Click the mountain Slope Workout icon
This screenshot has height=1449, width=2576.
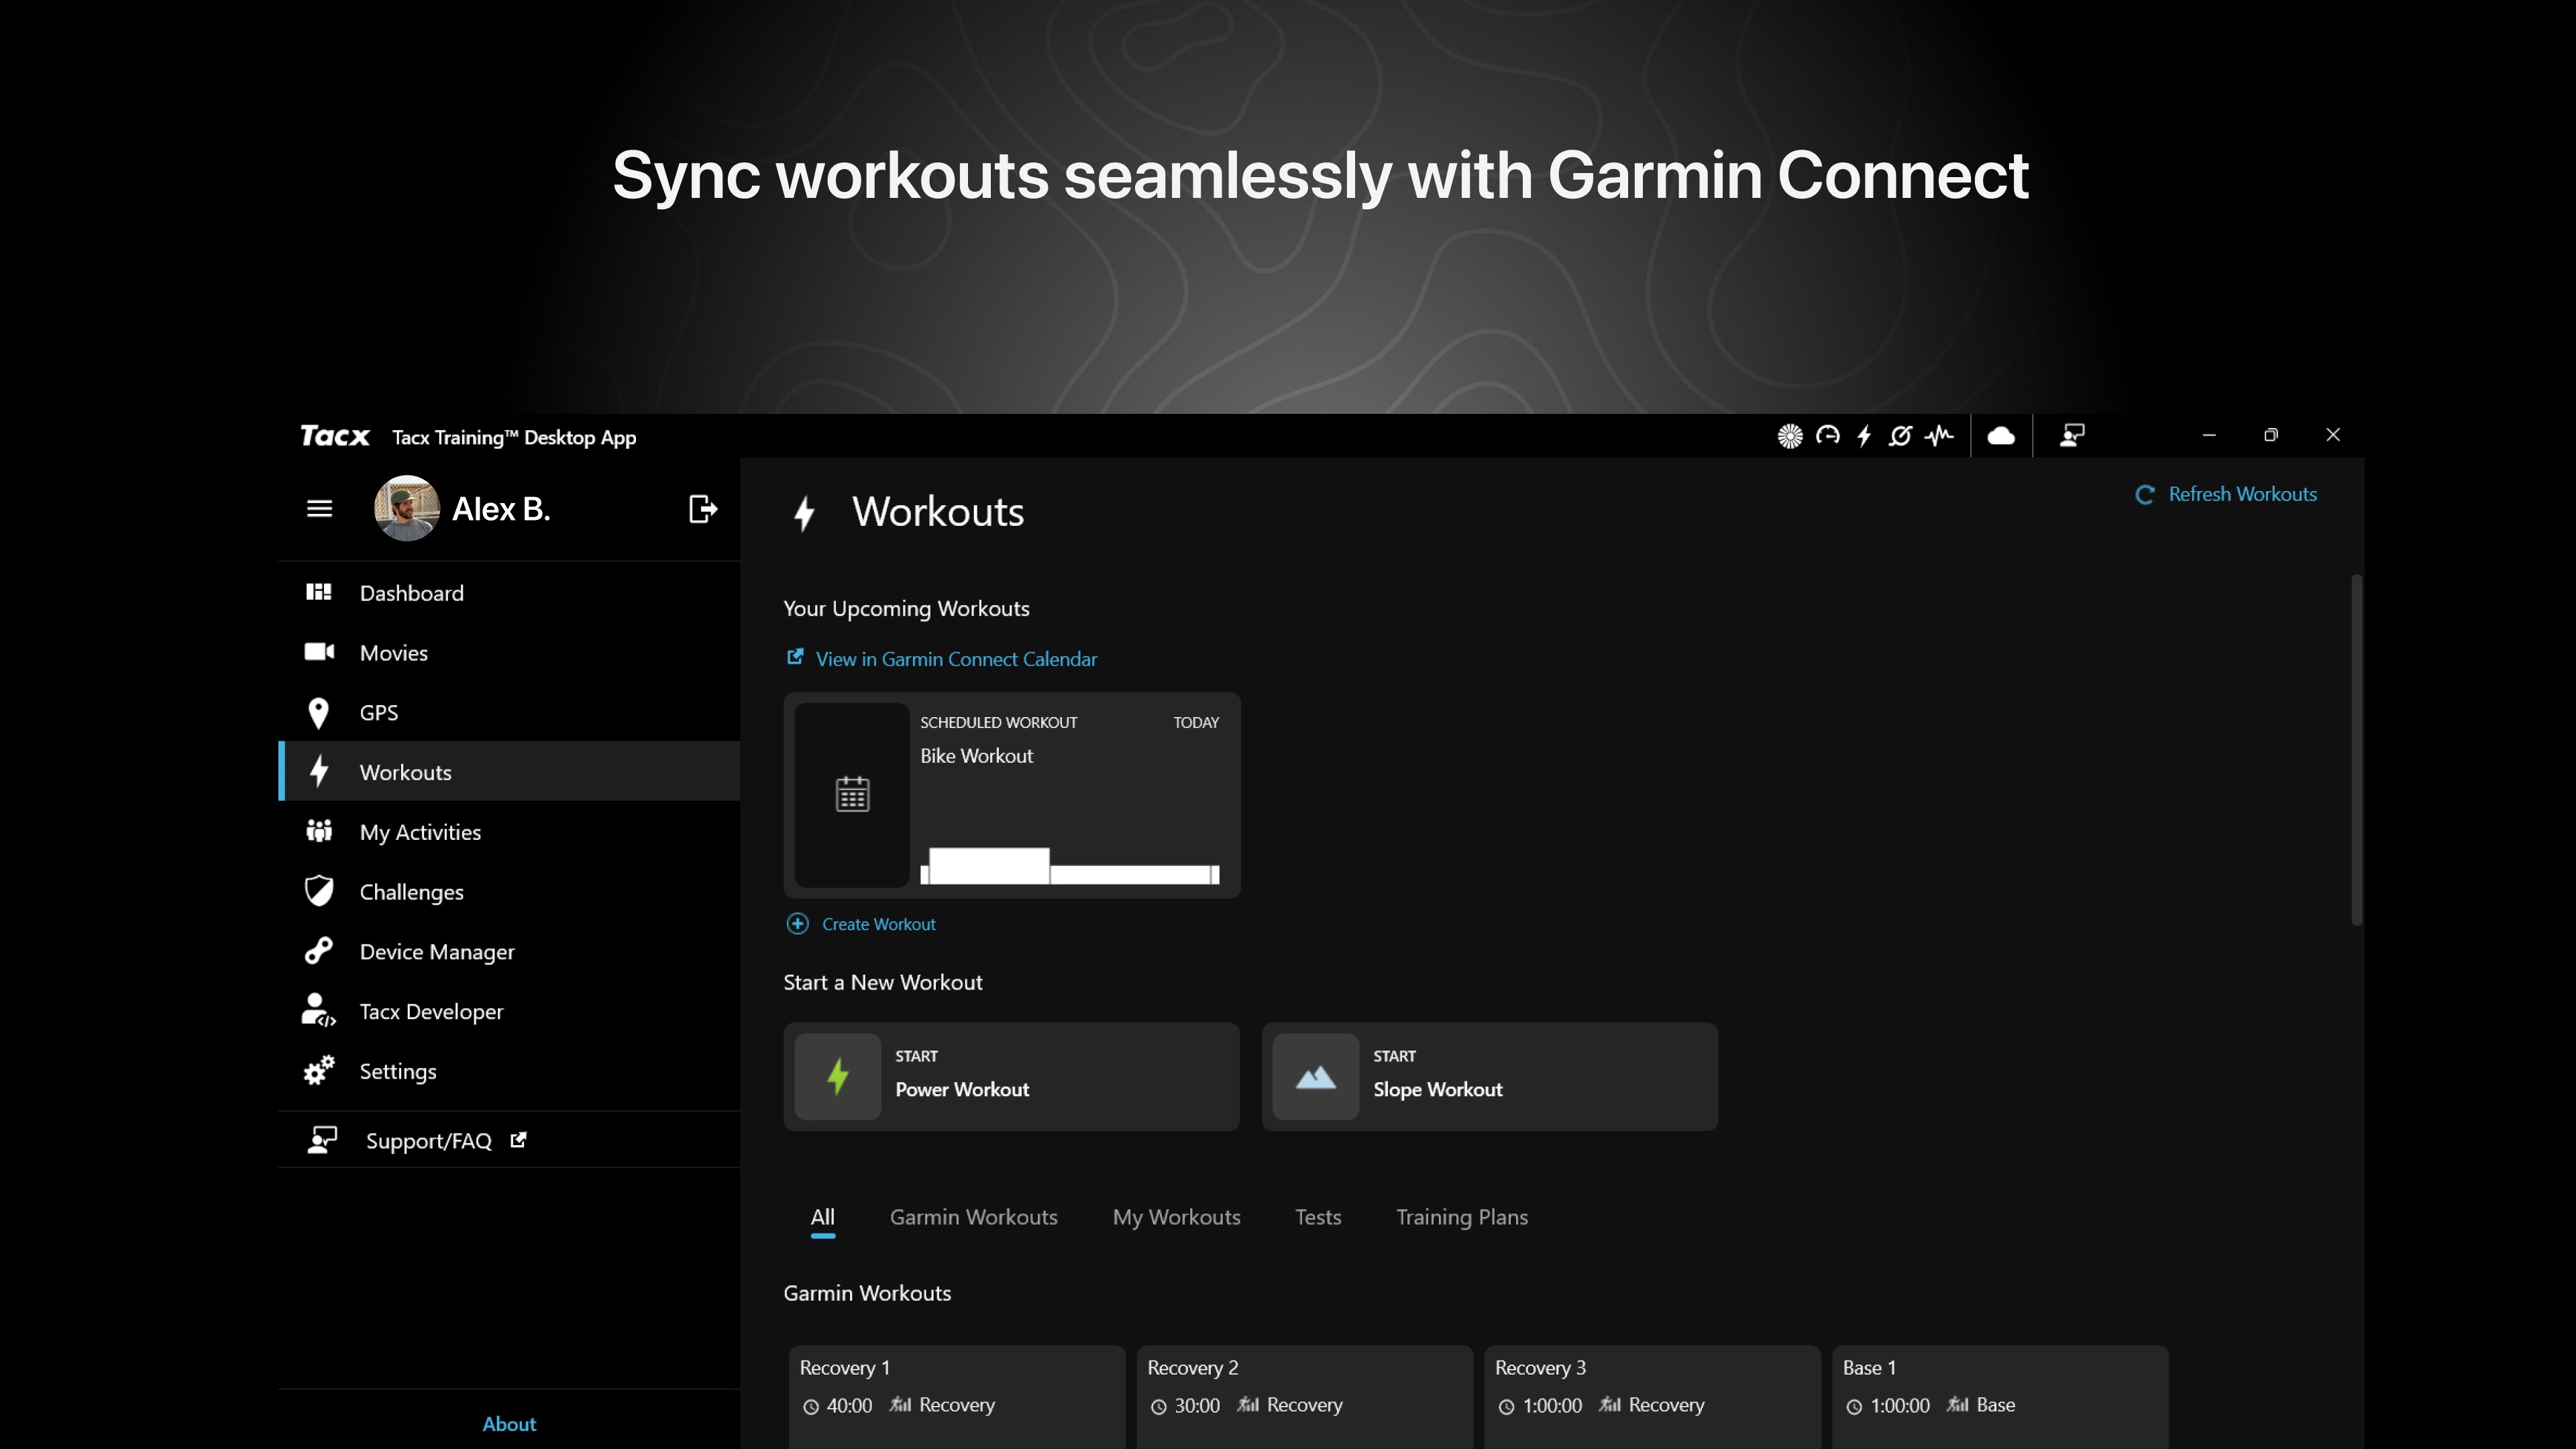pyautogui.click(x=1316, y=1077)
